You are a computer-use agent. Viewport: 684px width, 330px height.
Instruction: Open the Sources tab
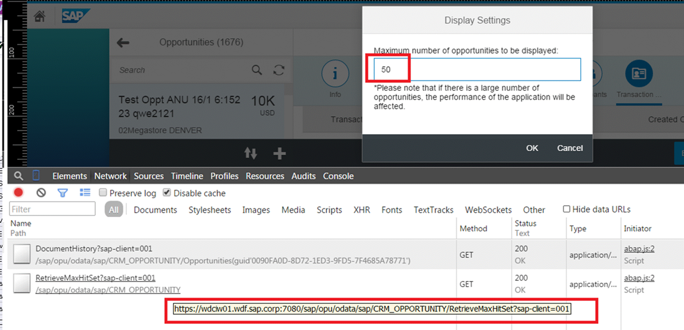tap(148, 176)
